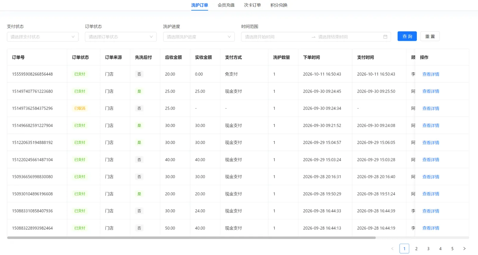
Task: Click the 应收金额 column header
Action: tap(173, 57)
